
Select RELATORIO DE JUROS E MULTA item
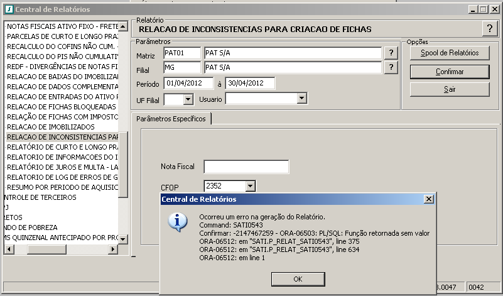tap(63, 167)
